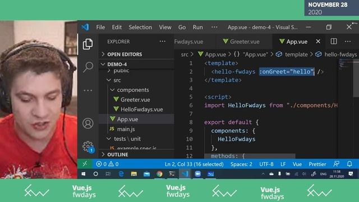This screenshot has width=359, height=202.
Task: Open remote window indicator in status bar
Action: point(85,164)
